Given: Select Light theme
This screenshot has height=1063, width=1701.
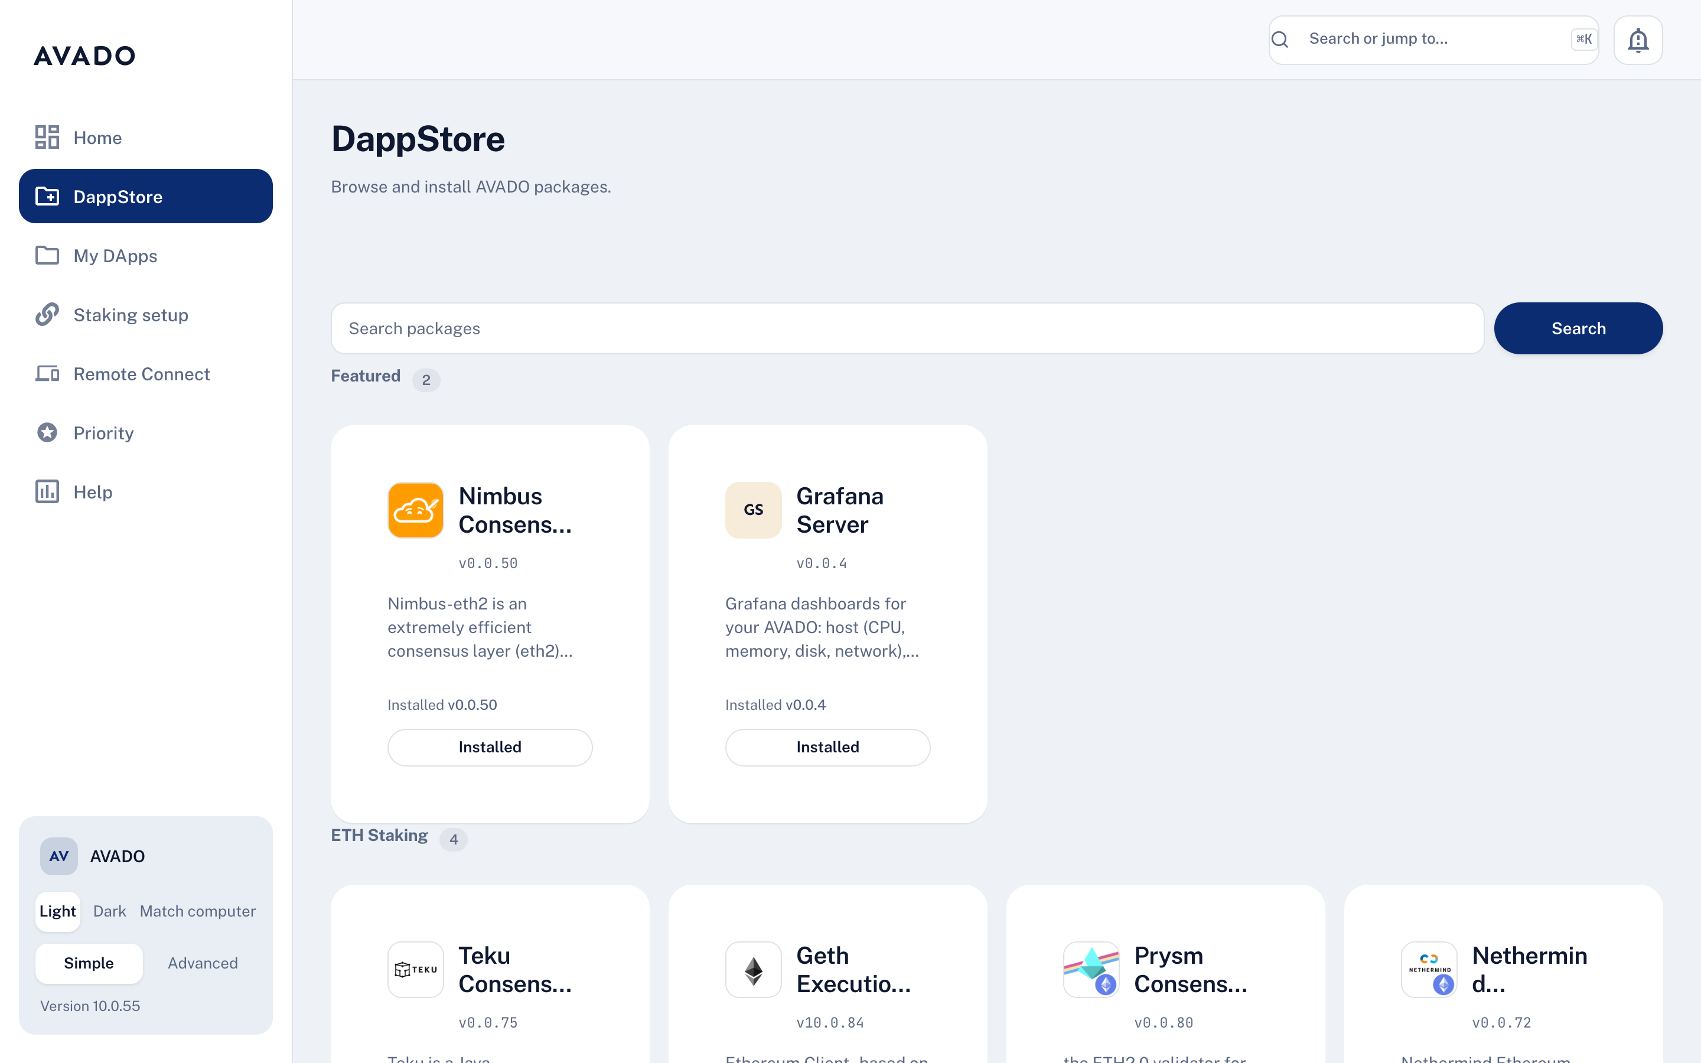Looking at the screenshot, I should tap(58, 911).
